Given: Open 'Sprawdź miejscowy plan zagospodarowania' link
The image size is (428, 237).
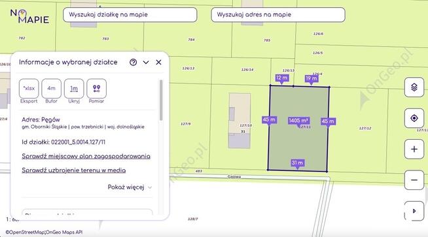Looking at the screenshot, I should pos(86,156).
